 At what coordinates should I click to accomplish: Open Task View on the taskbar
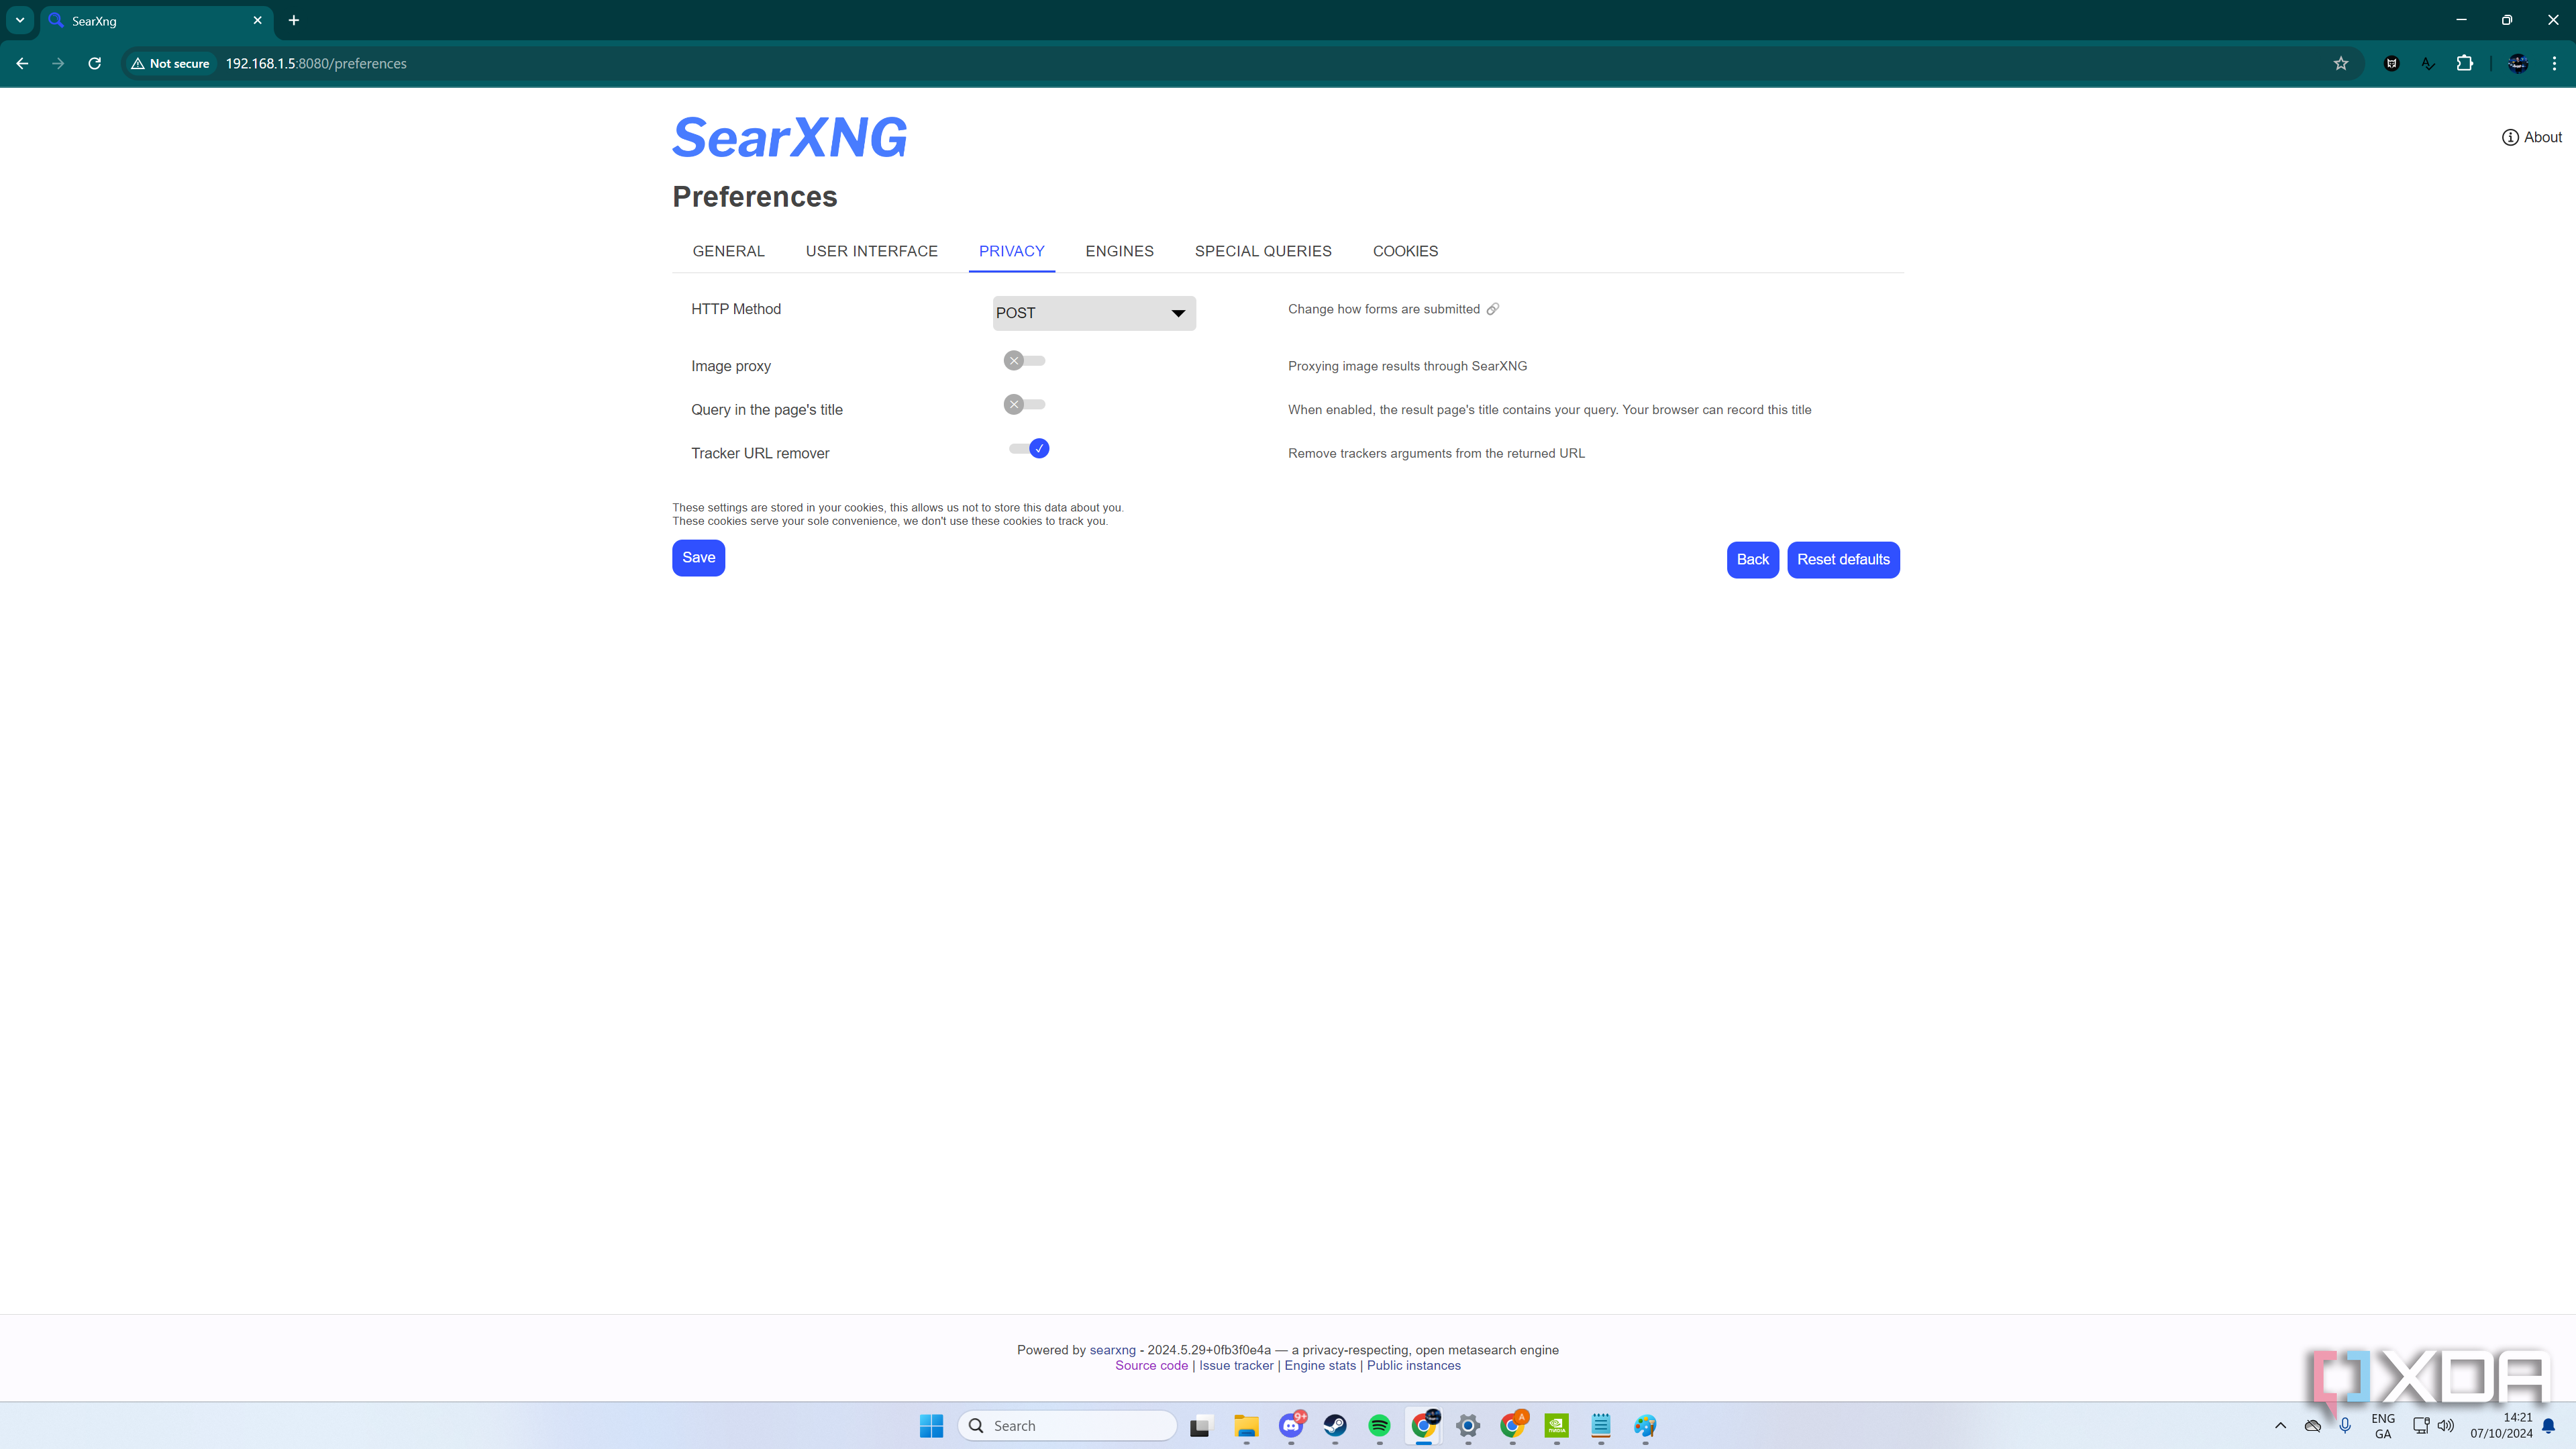tap(1200, 1426)
